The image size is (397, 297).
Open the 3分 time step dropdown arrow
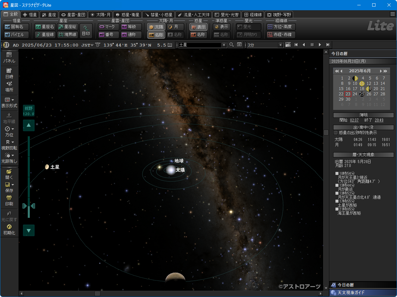tap(281, 45)
